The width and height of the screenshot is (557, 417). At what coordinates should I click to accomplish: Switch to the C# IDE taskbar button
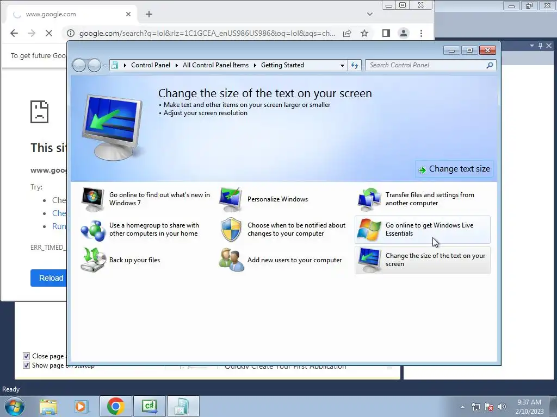click(x=150, y=406)
